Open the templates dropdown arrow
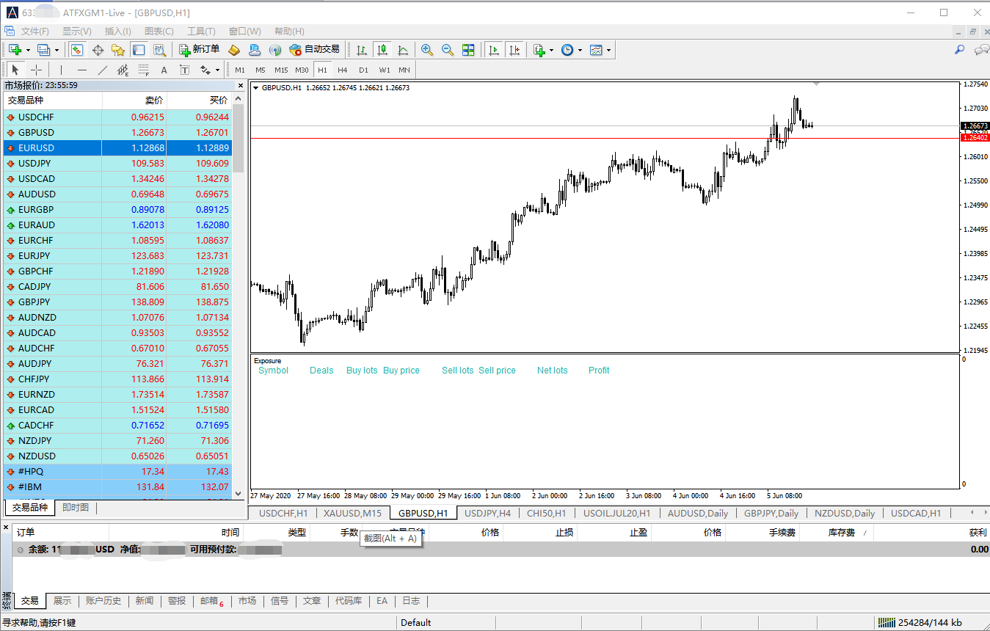The image size is (990, 631). pyautogui.click(x=608, y=51)
